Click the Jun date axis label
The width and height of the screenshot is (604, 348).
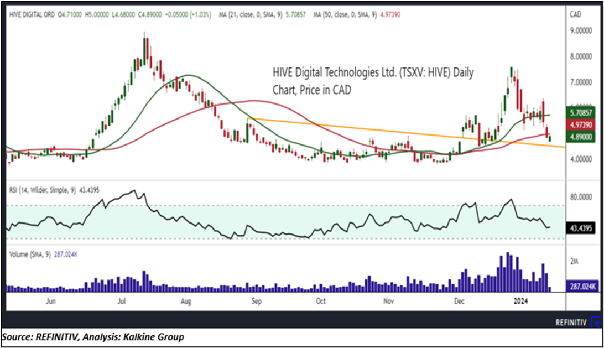(x=51, y=301)
